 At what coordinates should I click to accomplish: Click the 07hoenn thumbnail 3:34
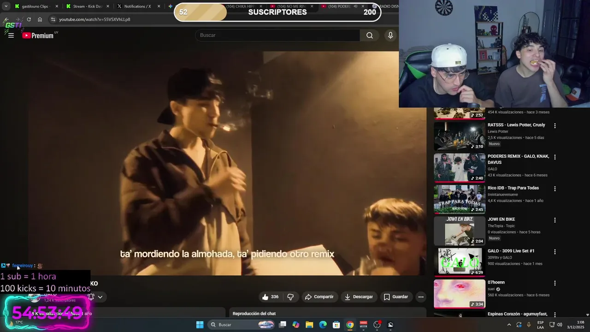tap(459, 294)
